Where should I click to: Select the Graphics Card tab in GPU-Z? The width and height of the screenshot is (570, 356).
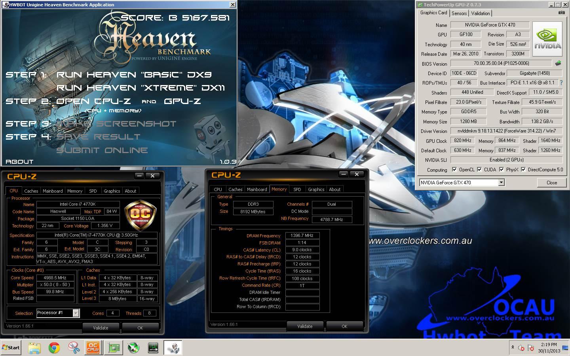point(433,13)
